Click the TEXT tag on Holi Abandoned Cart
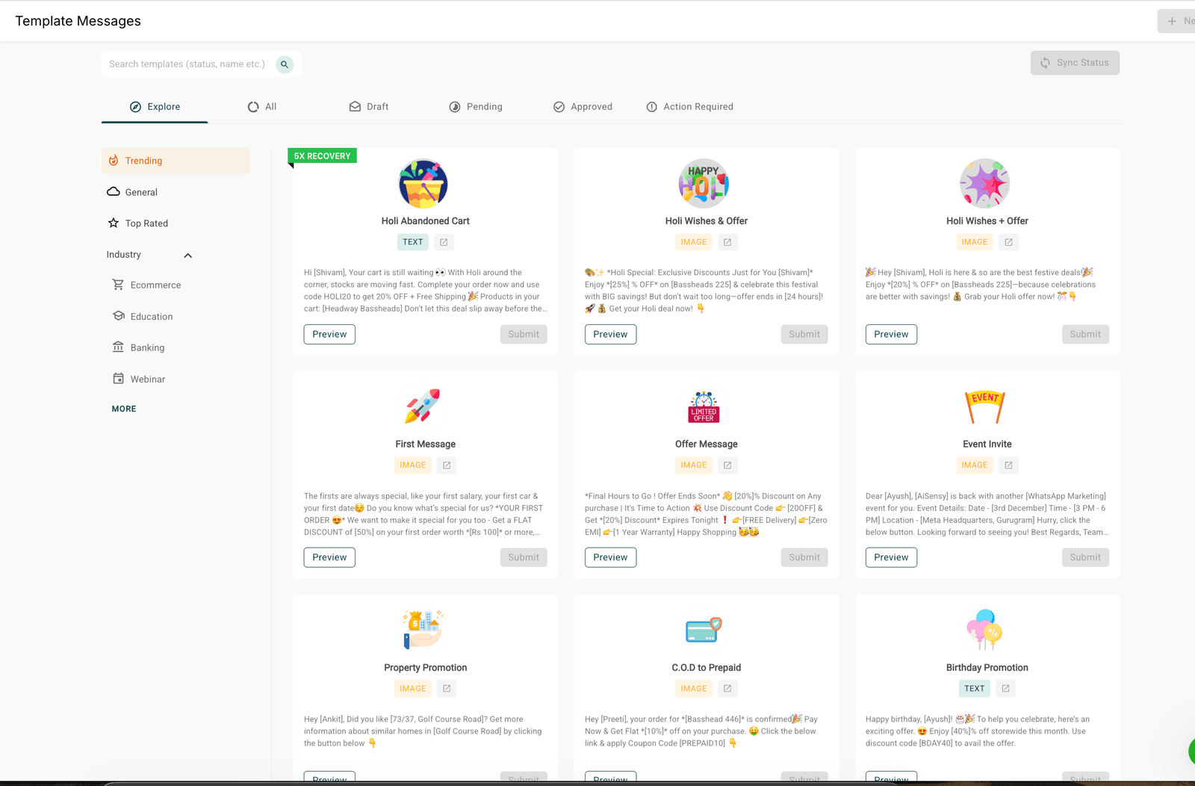Viewport: 1195px width, 786px height. tap(413, 242)
